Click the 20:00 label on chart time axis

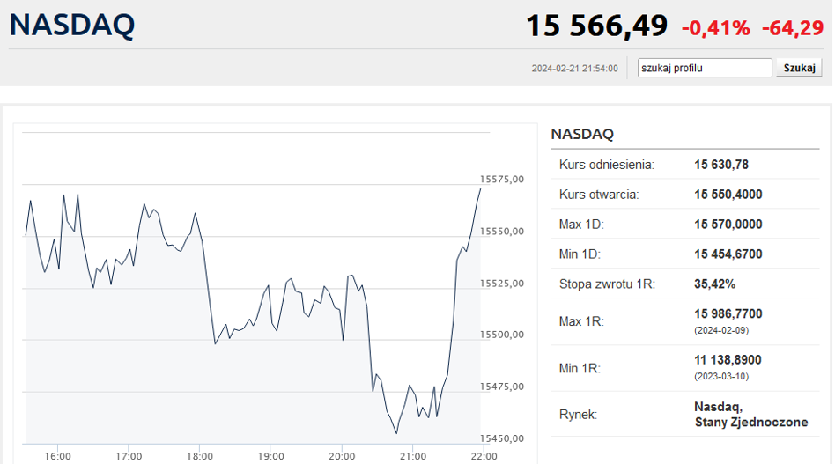click(x=342, y=456)
